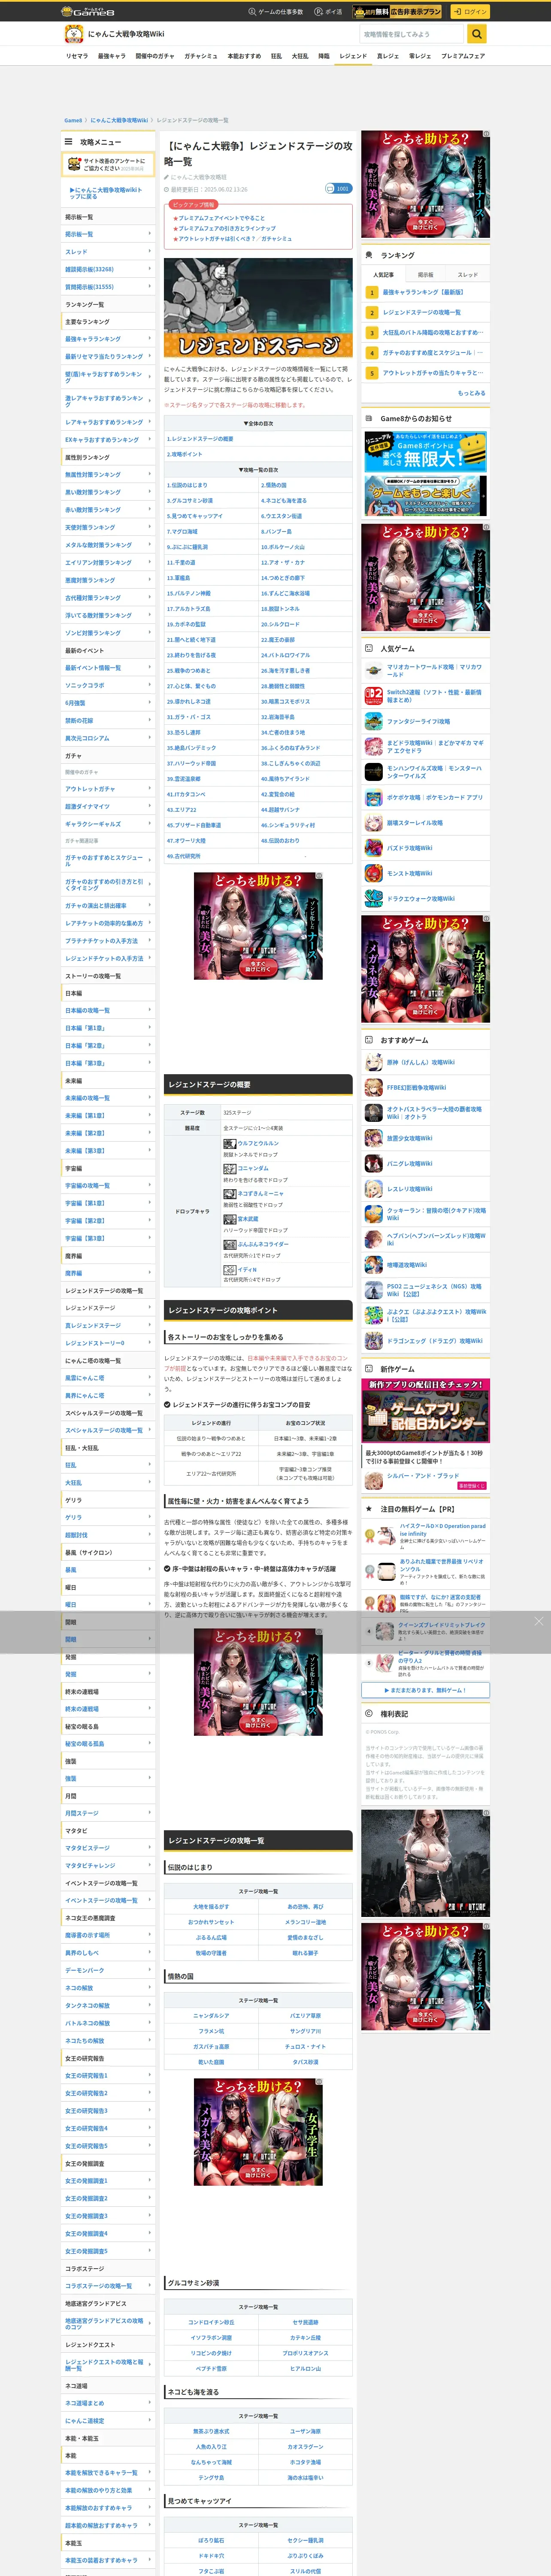551x2576 pixels.
Task: Open 最強キャラランキング【最新版】 ranking link
Action: tap(423, 292)
